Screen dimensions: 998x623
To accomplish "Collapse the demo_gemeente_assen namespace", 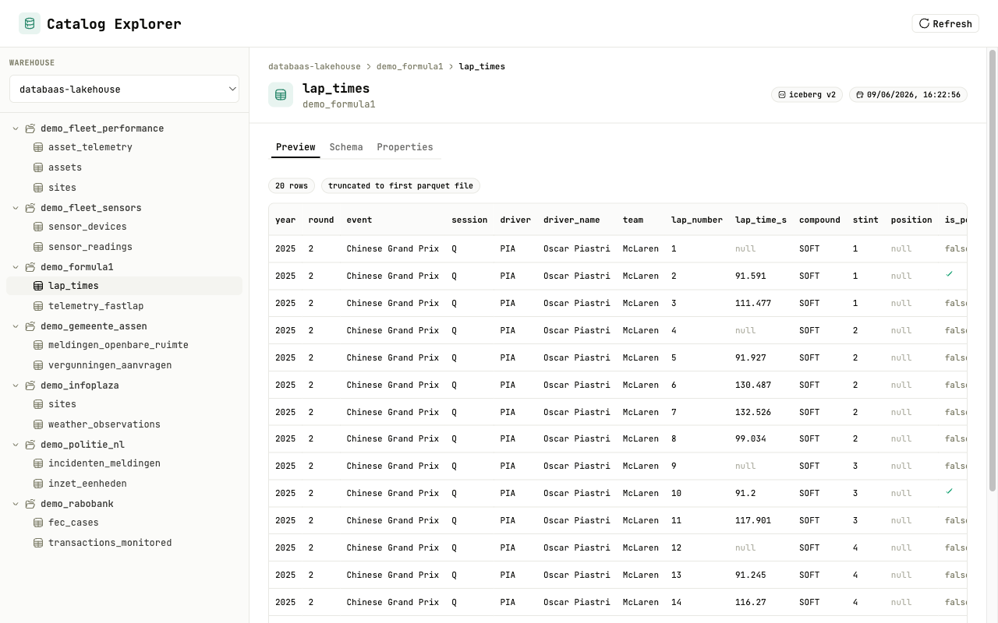I will (x=16, y=326).
